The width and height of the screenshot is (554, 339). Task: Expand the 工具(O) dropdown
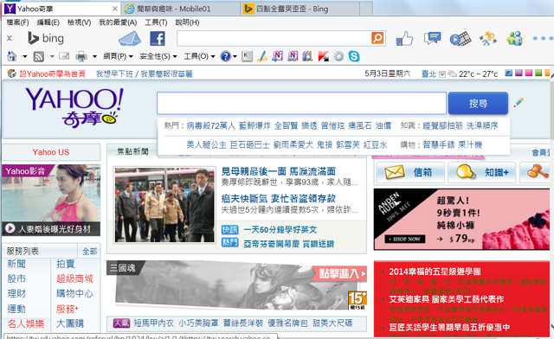coord(199,56)
